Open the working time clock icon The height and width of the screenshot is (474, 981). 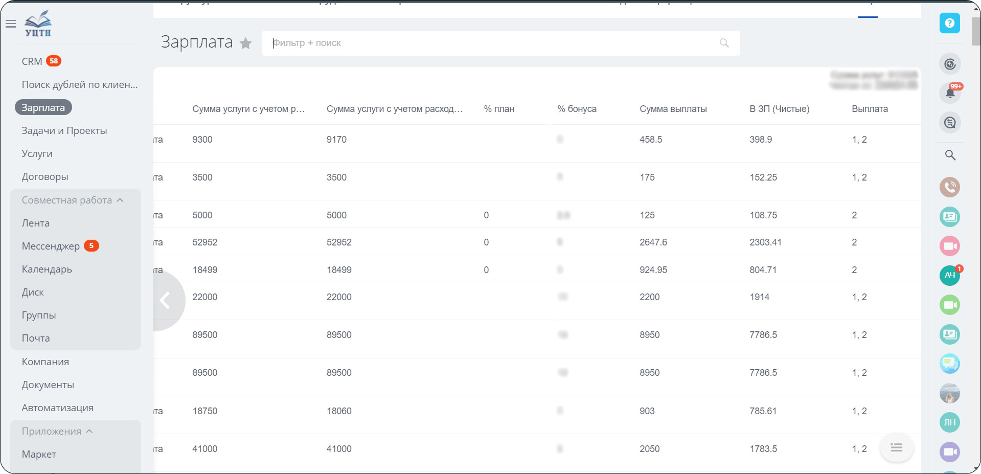[949, 64]
